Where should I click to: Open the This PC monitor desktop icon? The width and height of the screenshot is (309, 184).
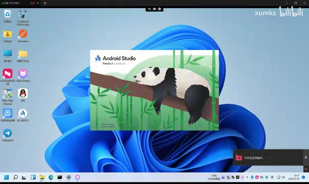[8, 56]
